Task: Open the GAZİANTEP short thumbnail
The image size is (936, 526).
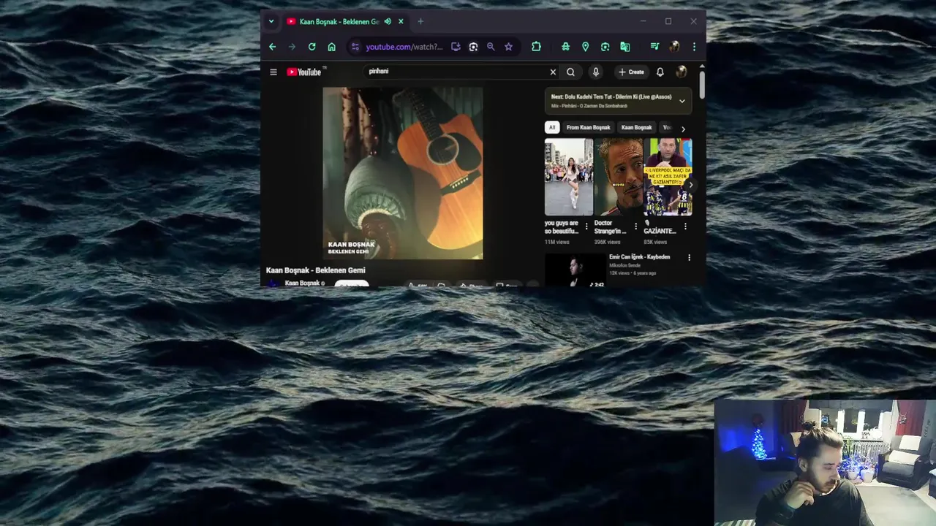Action: 668,177
